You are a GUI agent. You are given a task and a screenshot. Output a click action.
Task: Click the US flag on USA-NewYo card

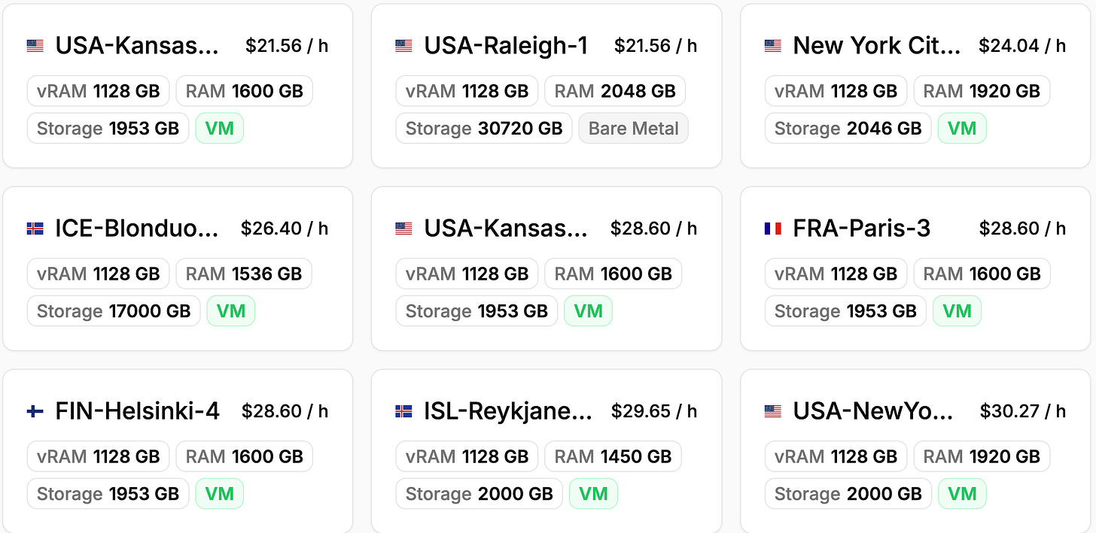(x=772, y=411)
